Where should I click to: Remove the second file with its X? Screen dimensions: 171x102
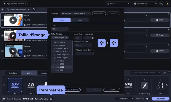coord(168,29)
